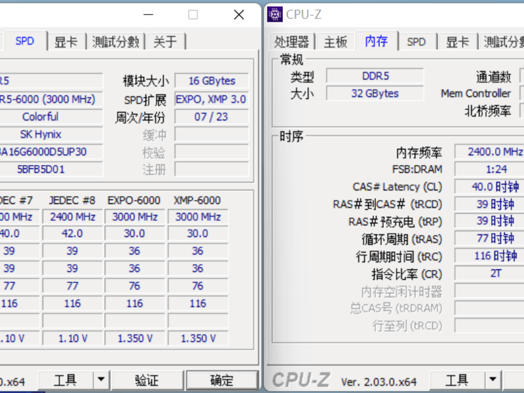524x393 pixels.
Task: Click the empty 内存空闲计时器 field
Action: pos(489,291)
